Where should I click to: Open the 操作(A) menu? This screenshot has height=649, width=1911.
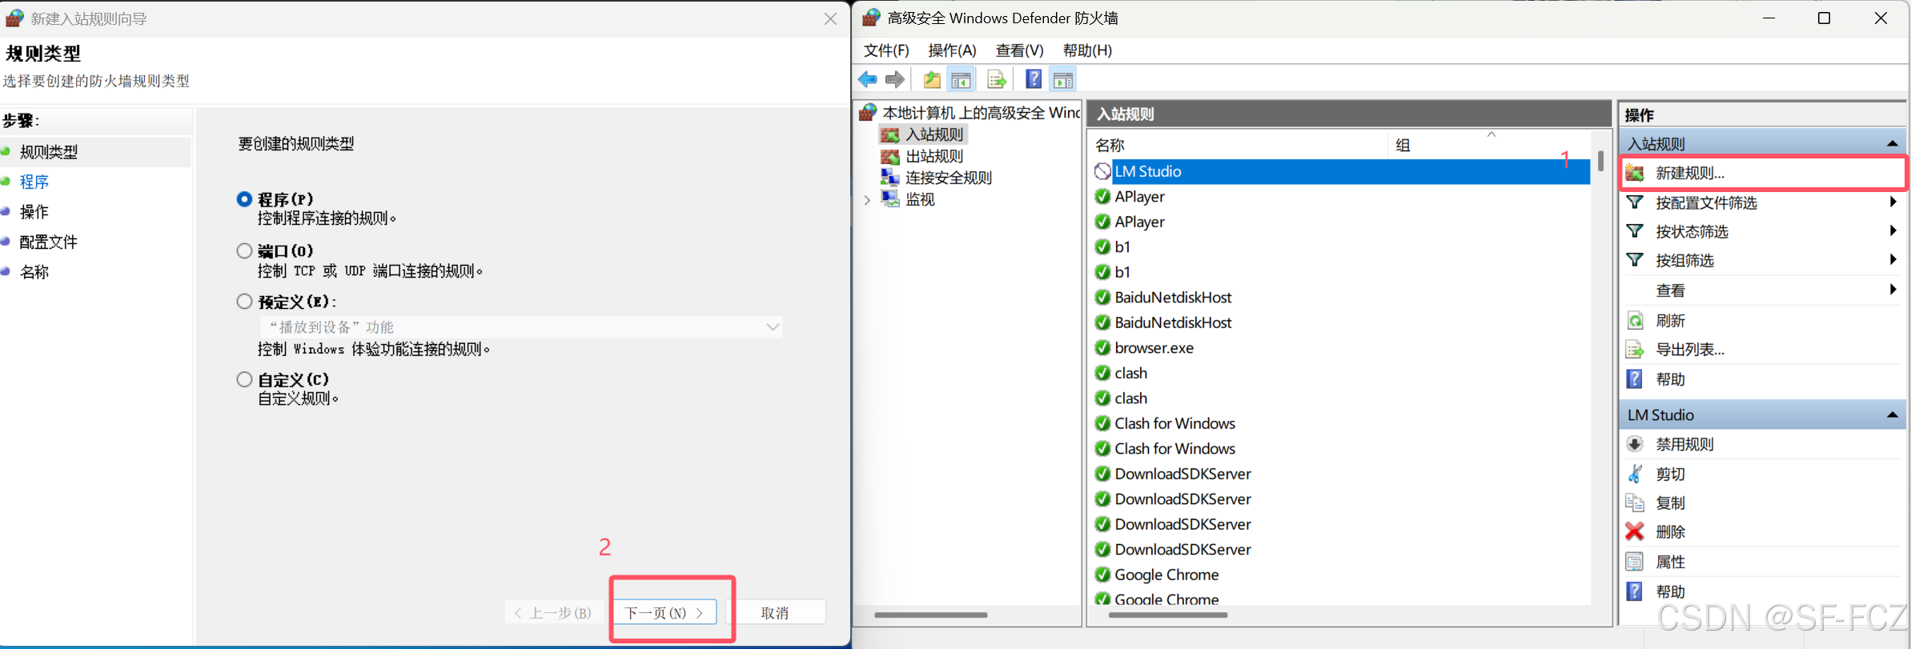coord(952,50)
